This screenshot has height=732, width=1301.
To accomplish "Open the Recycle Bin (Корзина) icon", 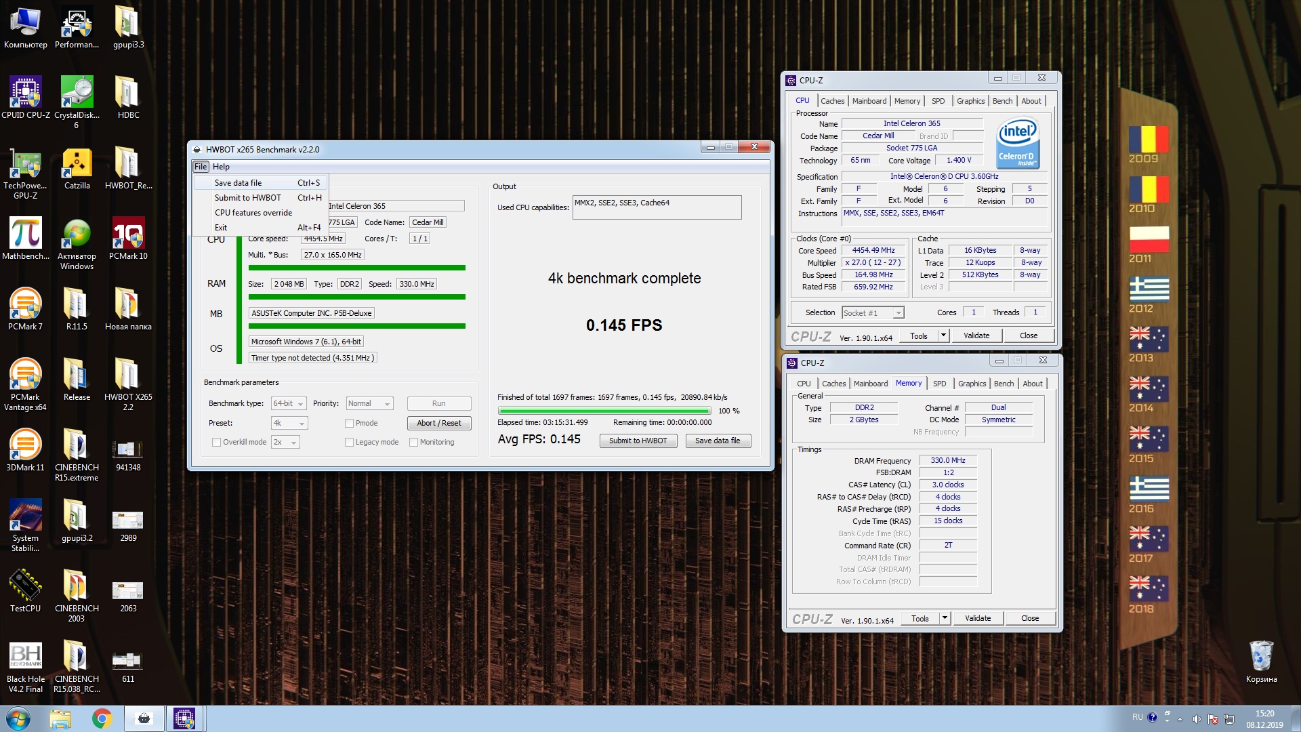I will [x=1261, y=662].
